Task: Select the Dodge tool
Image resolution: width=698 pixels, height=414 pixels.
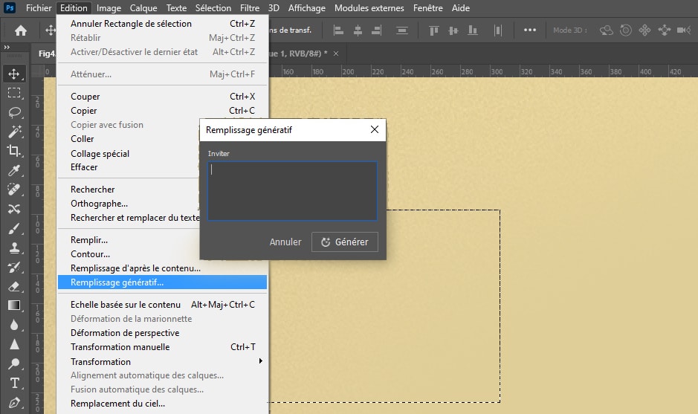Action: [x=14, y=363]
